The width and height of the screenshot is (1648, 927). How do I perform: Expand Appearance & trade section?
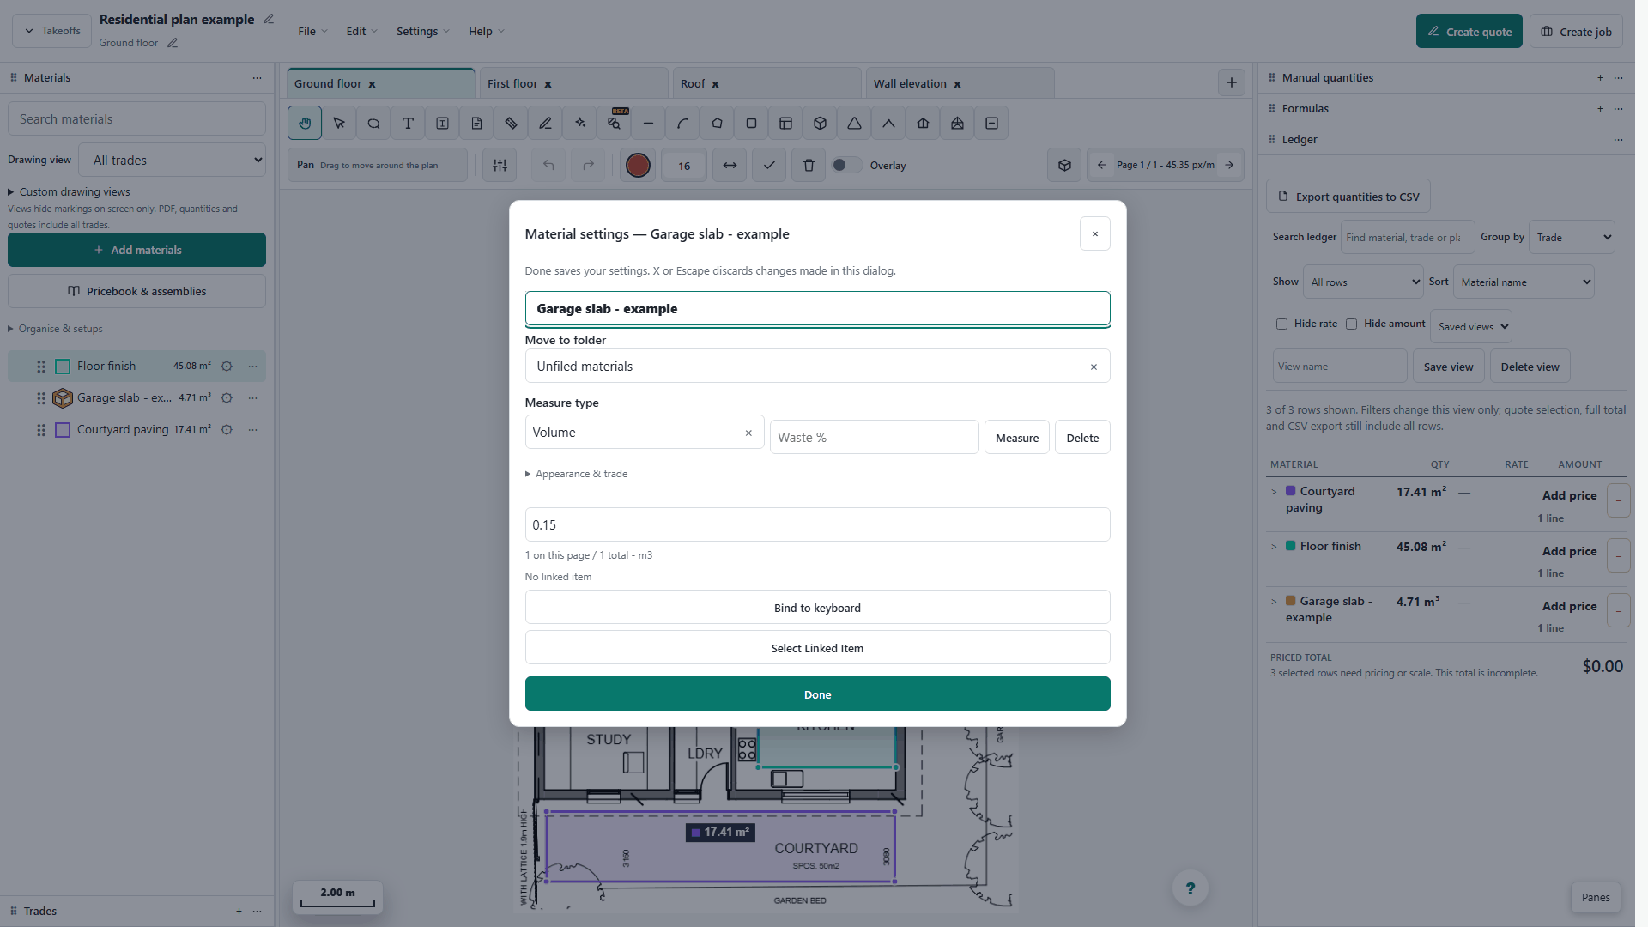click(576, 474)
